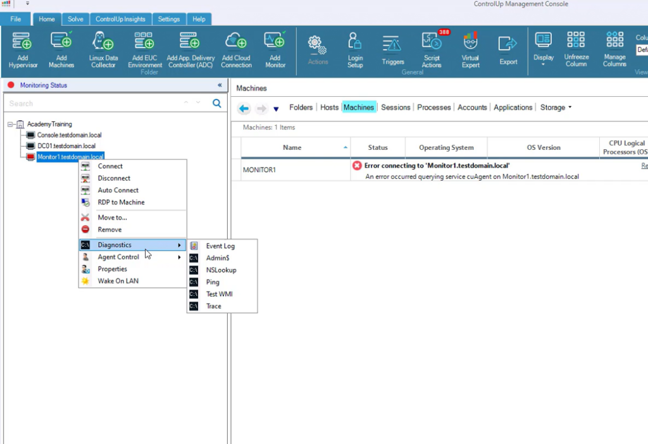Switch to the Solve tab
The height and width of the screenshot is (444, 648).
point(75,19)
